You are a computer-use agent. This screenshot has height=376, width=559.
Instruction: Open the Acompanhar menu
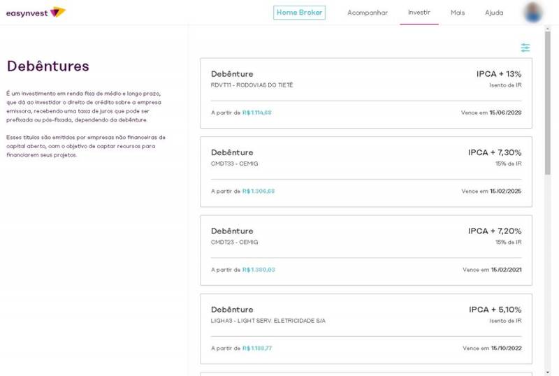coord(368,13)
